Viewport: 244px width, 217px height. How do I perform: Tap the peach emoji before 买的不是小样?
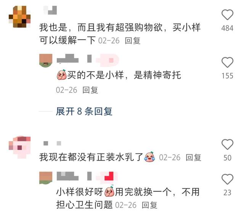tap(62, 75)
